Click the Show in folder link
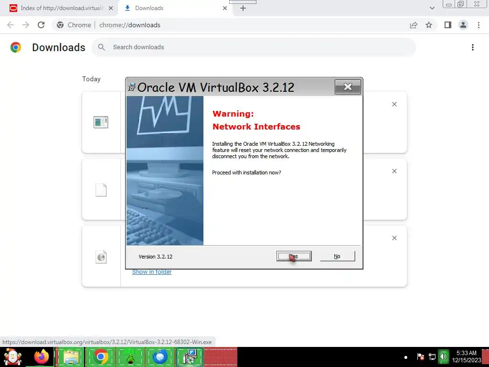Screen dimensions: 489x367 tap(152, 272)
